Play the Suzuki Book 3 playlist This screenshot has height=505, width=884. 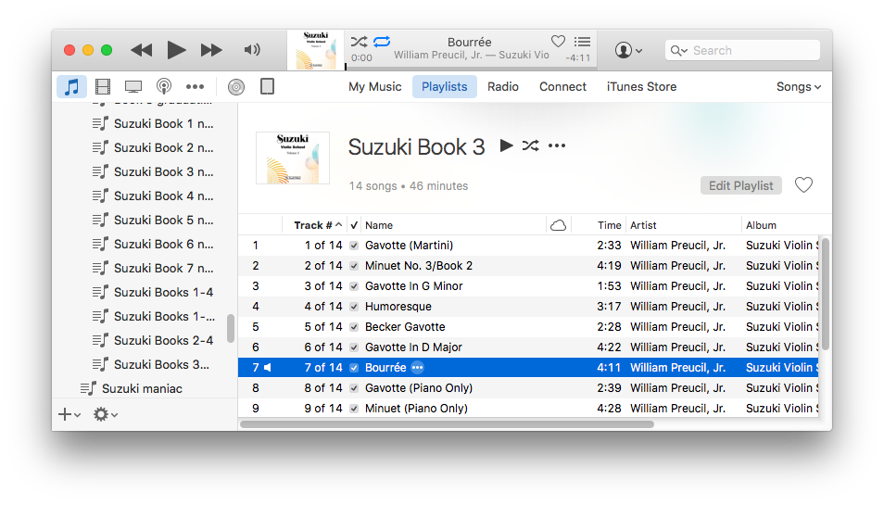506,146
